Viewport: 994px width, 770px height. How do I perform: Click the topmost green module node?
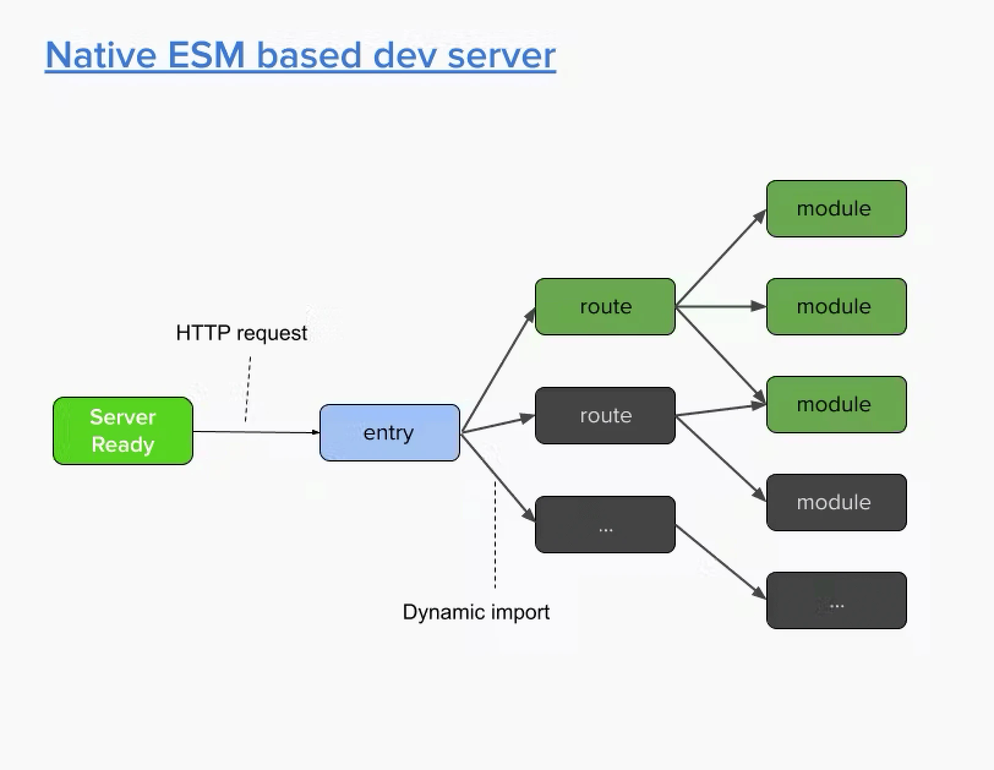click(x=835, y=208)
